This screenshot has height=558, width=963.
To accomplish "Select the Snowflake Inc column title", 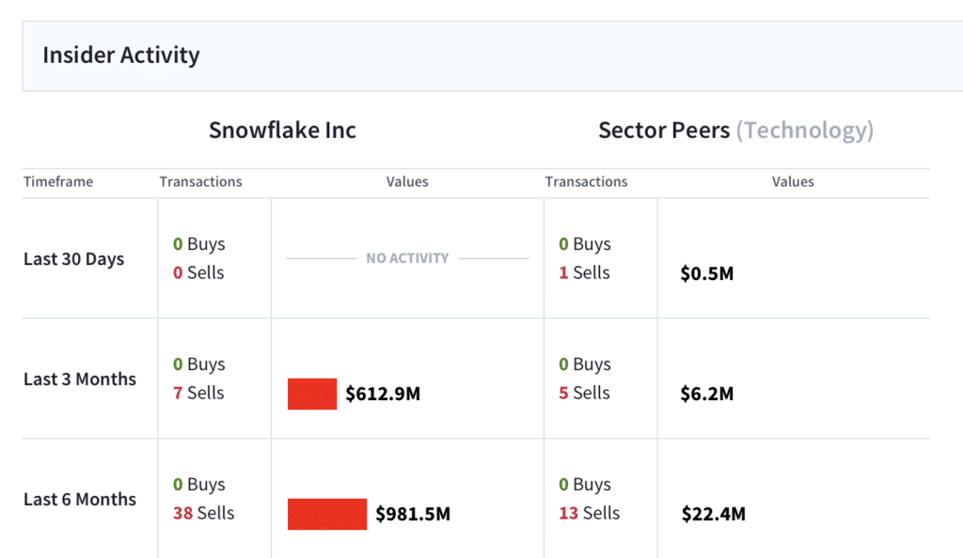I will 282,130.
